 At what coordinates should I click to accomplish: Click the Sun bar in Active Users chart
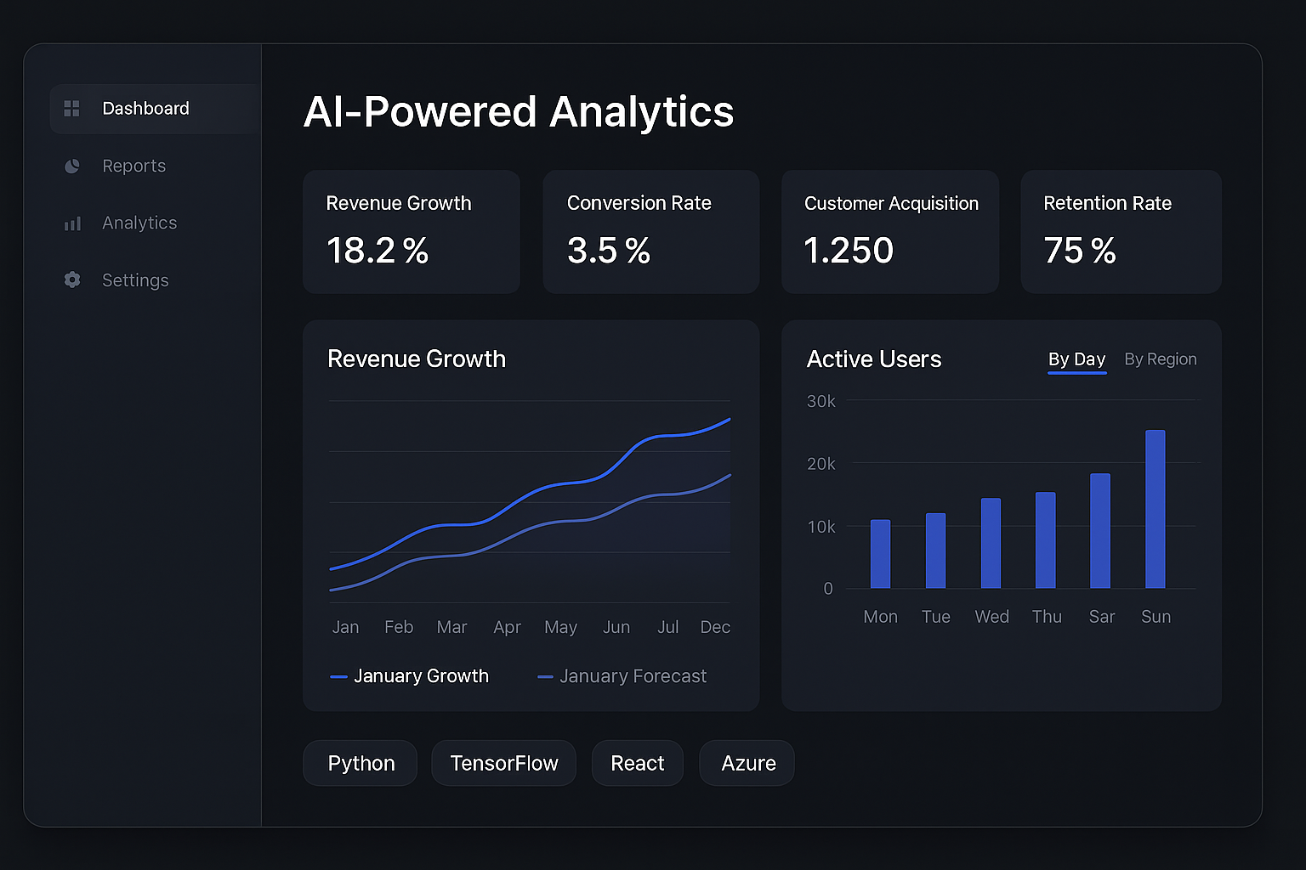tap(1155, 510)
